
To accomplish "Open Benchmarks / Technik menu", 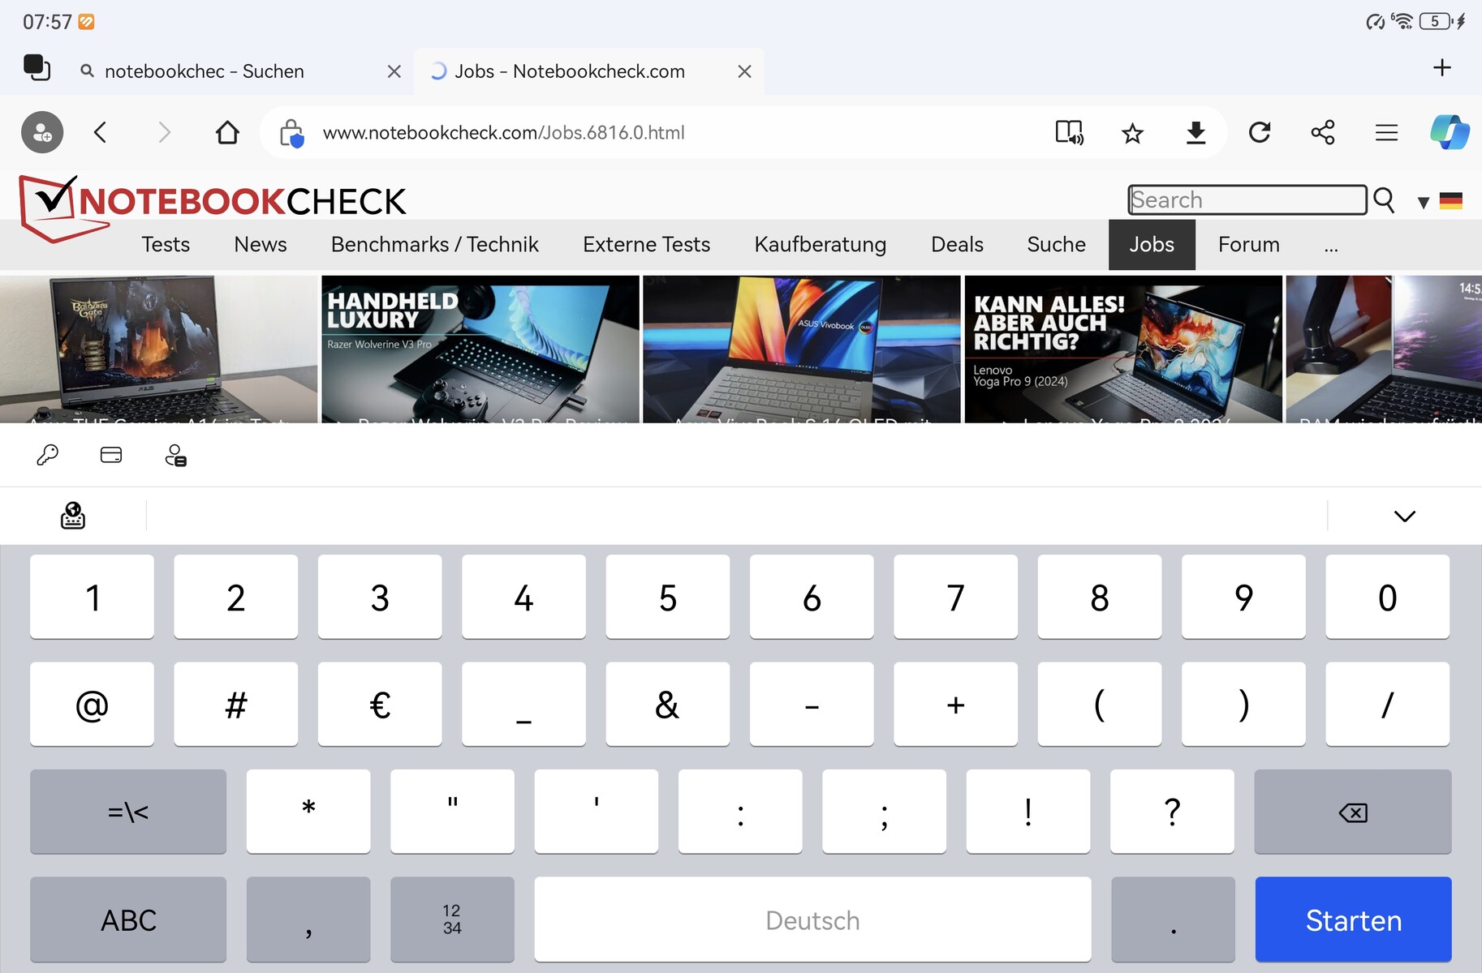I will click(435, 244).
